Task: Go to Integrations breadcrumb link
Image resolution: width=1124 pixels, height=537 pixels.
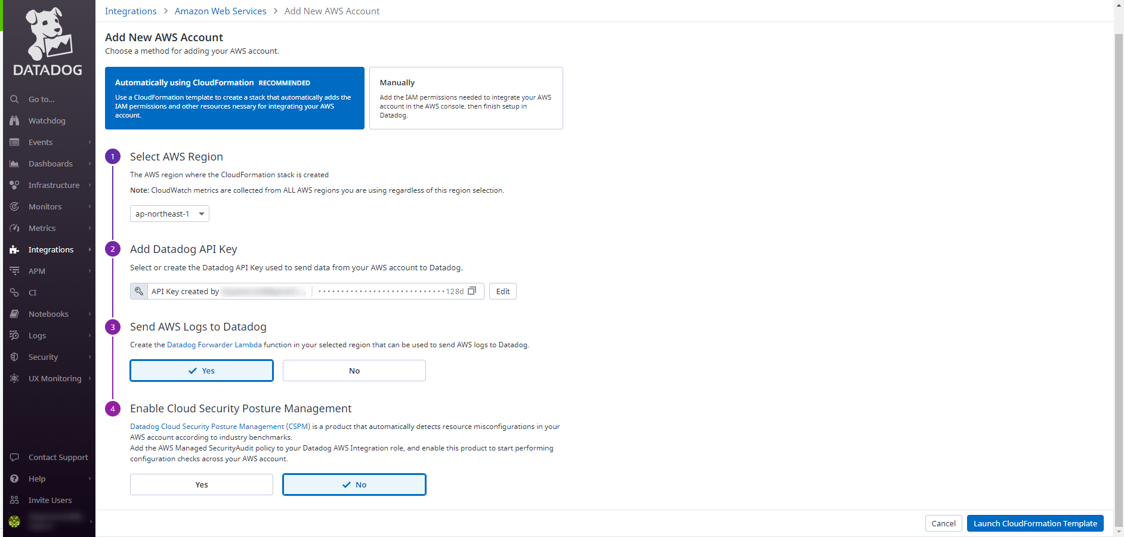Action: click(131, 11)
